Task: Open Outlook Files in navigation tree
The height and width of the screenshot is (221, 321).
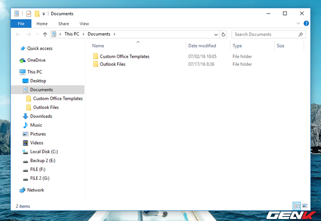Action: (46, 107)
